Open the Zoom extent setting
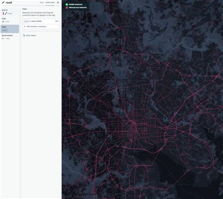This screenshot has height=199, width=223. click(10, 37)
